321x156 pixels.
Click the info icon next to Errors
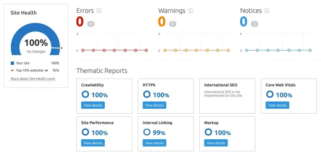click(x=99, y=11)
